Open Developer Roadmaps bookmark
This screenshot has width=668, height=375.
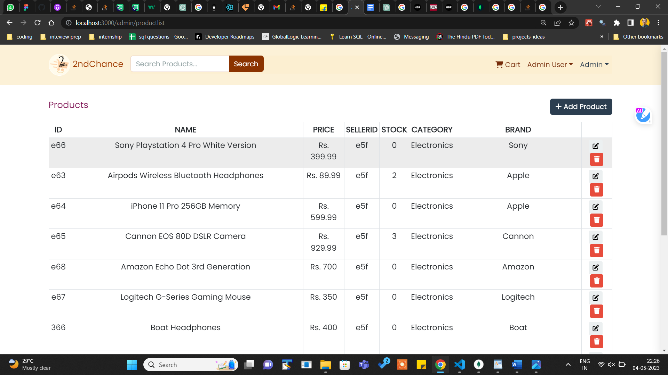pos(225,37)
